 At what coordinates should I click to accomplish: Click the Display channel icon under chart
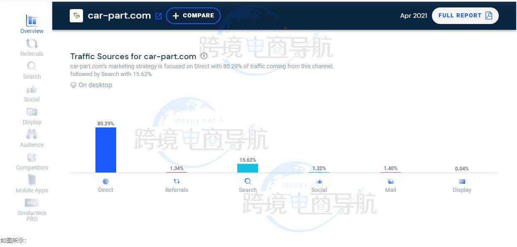(462, 181)
